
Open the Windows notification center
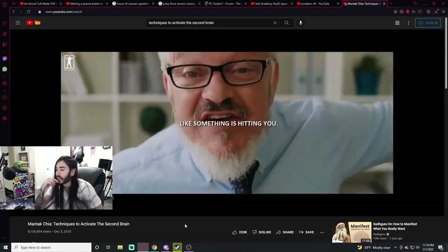441,247
